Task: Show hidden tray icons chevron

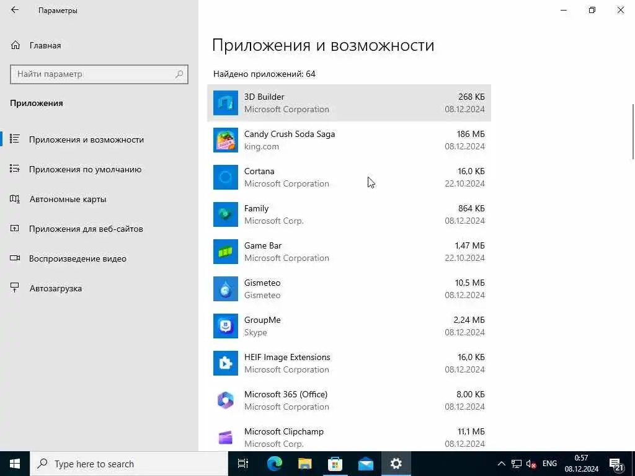Action: pos(501,464)
